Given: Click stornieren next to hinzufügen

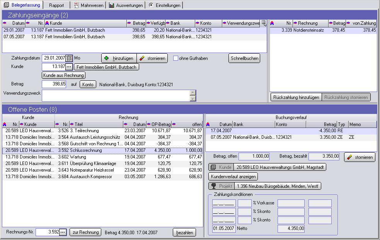Looking at the screenshot, I should 152,58.
